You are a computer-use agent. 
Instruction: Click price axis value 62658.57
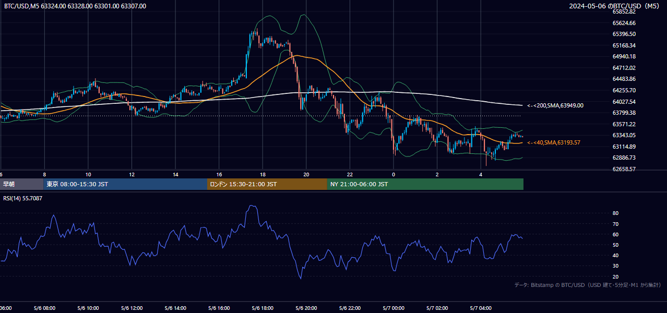pos(624,169)
